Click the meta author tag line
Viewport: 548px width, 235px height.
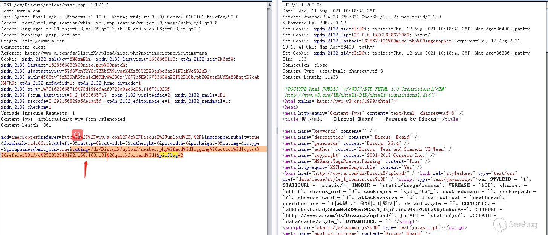[x=368, y=149]
